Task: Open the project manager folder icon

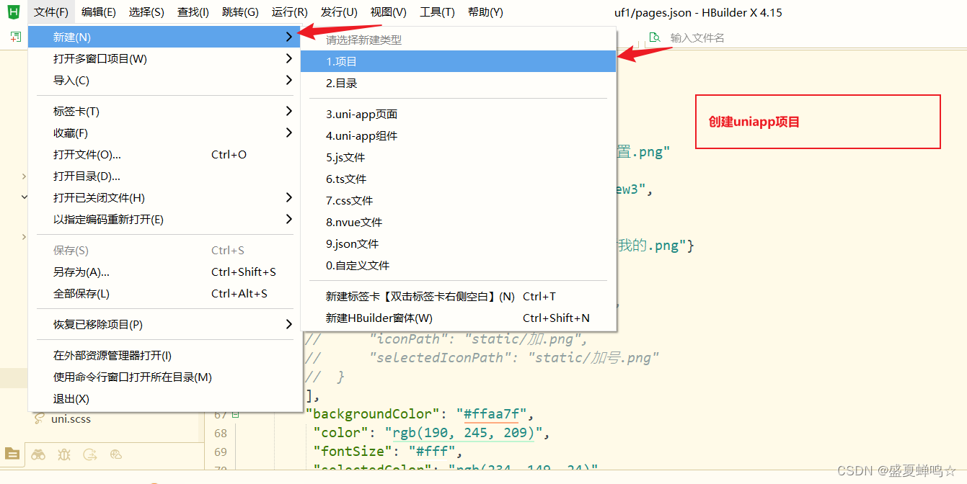Action: (12, 454)
